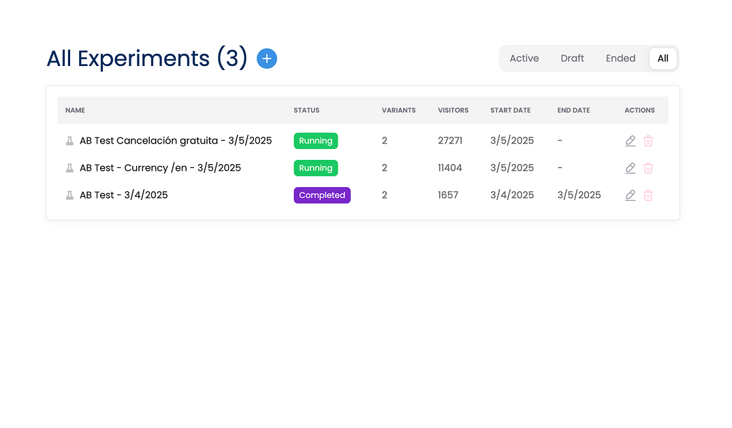Screen dimensions: 732x428
Task: Delete the AB Test 3/4/2025 experiment
Action: pyautogui.click(x=648, y=195)
